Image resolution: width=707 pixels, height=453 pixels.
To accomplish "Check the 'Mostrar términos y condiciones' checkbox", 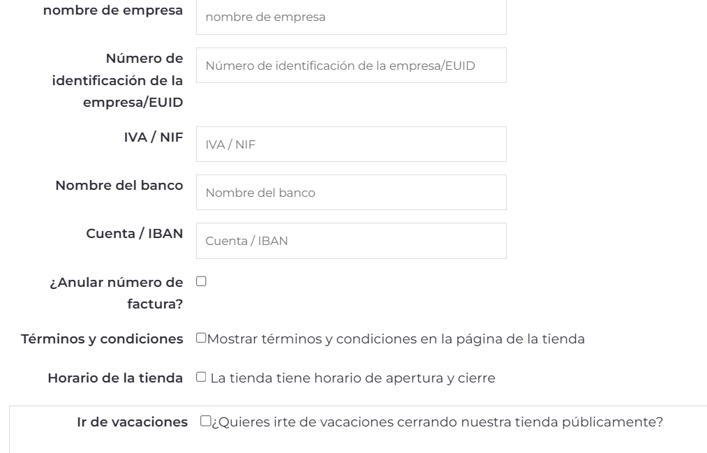I will click(x=201, y=339).
